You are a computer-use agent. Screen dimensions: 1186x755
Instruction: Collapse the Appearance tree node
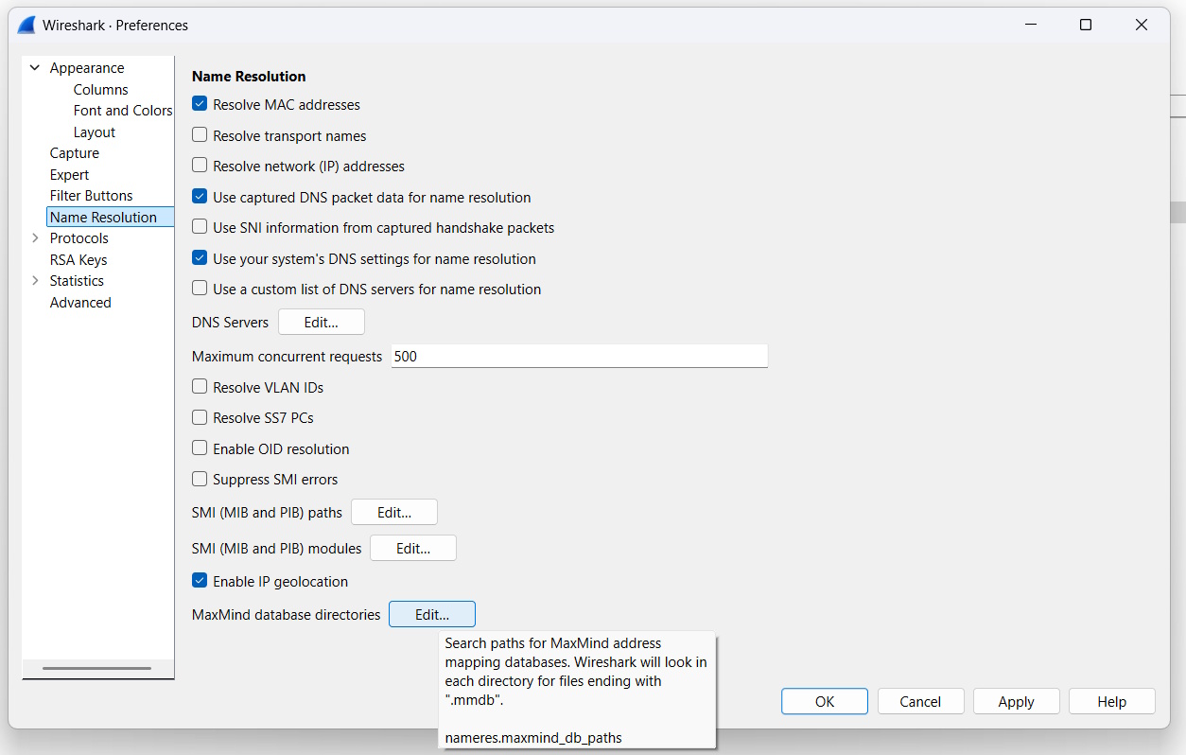click(x=35, y=68)
